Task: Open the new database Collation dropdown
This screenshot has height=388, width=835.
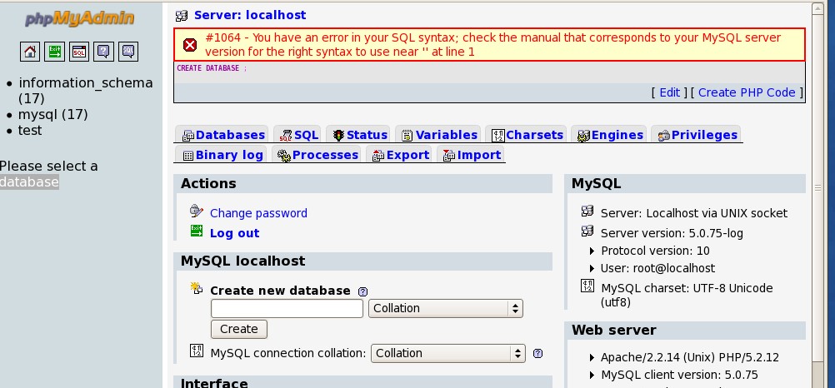Action: 445,308
